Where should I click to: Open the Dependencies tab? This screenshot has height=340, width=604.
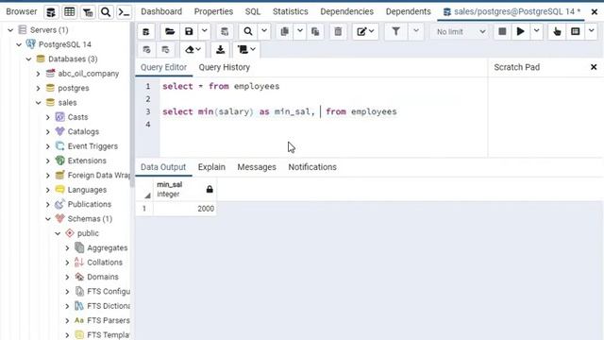[x=346, y=11]
